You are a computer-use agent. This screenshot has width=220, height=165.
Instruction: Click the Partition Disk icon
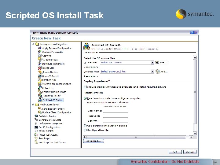[x=40, y=80]
